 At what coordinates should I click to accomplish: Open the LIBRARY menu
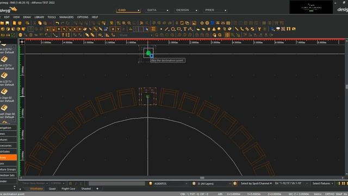39,17
